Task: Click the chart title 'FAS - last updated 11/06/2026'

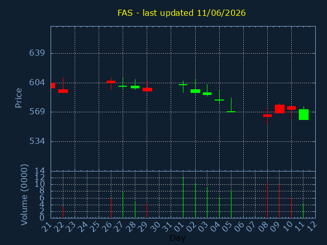Action: tap(181, 13)
